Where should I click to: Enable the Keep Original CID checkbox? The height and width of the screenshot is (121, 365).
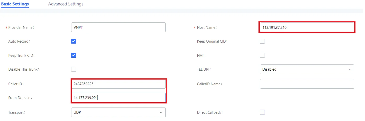tap(263, 41)
